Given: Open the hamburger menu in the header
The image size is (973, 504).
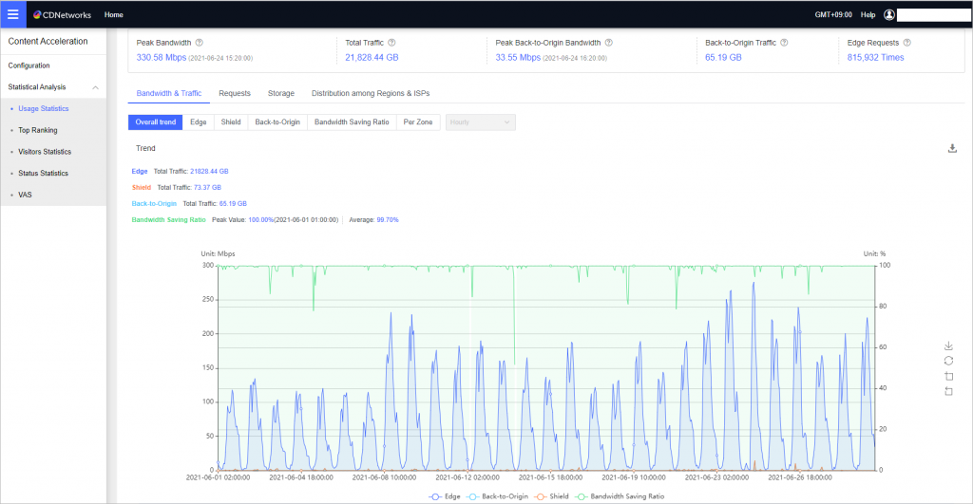Looking at the screenshot, I should (x=13, y=14).
